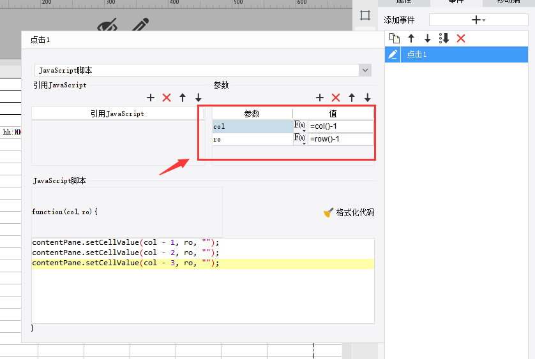Select the 点击1 event row in list
The height and width of the screenshot is (359, 535).
[456, 55]
